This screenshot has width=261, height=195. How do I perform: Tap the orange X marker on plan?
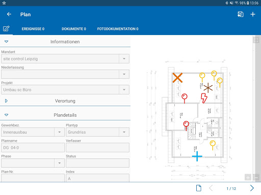click(177, 78)
